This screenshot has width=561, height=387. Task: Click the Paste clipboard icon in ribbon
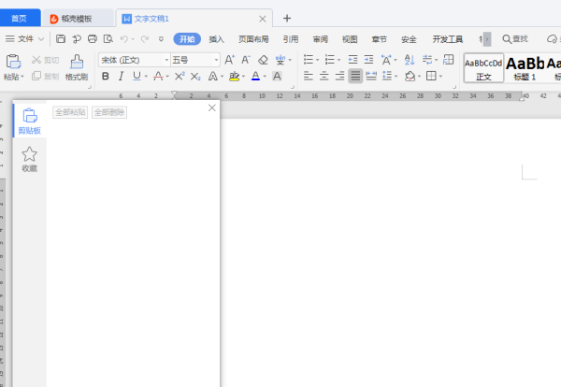click(13, 62)
